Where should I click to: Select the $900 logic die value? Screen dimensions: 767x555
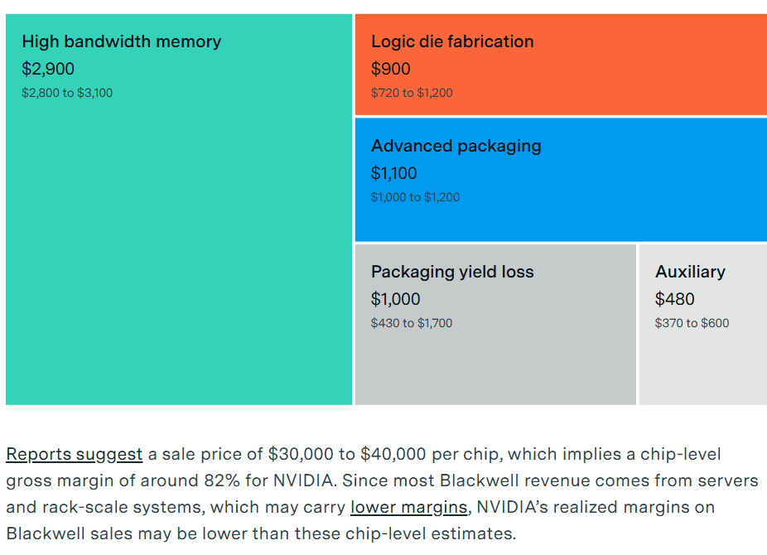coord(391,69)
